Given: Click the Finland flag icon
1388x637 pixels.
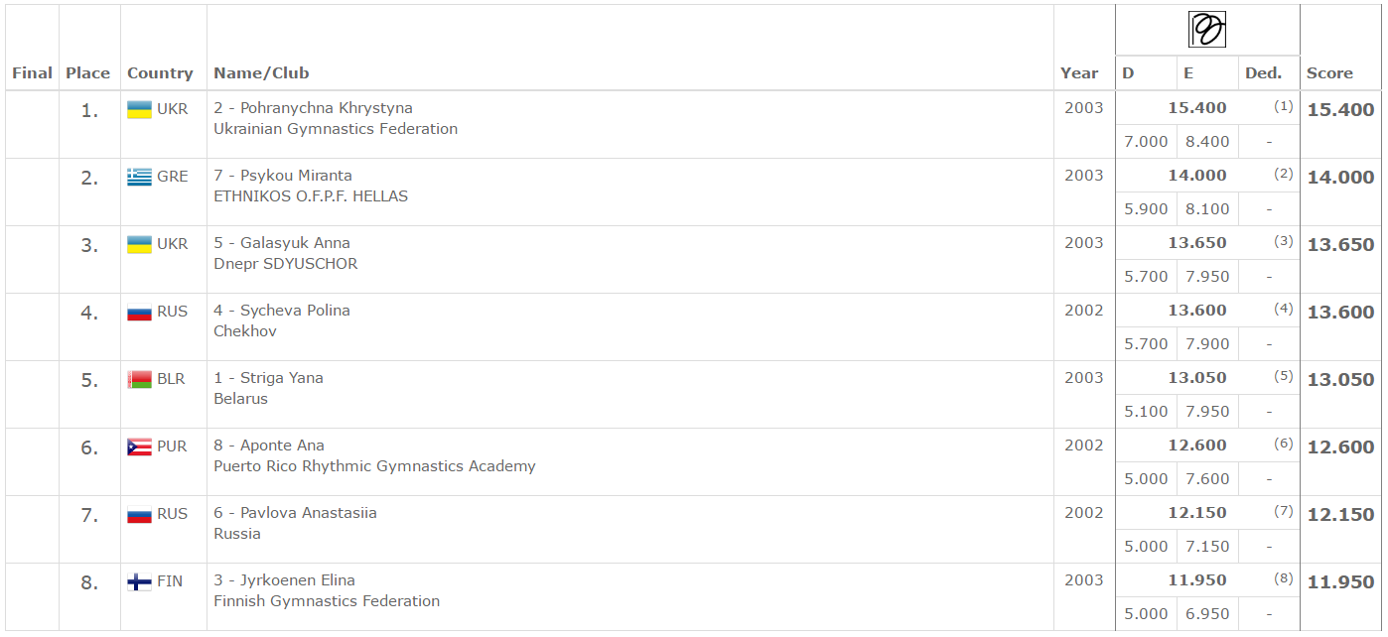Looking at the screenshot, I should point(139,581).
